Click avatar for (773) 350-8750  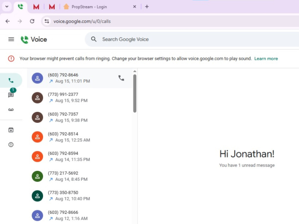(37, 196)
